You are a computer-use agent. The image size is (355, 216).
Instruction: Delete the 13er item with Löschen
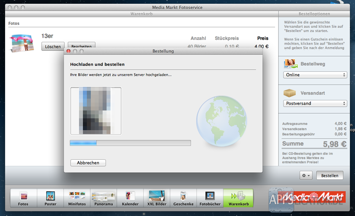pos(53,46)
